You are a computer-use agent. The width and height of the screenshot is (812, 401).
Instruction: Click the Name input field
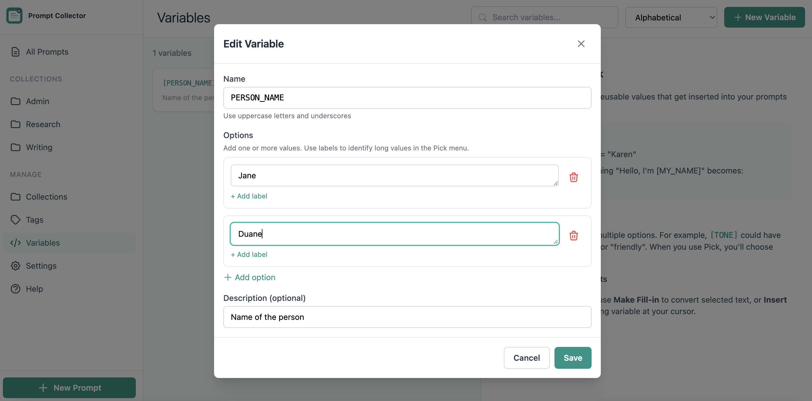[407, 98]
